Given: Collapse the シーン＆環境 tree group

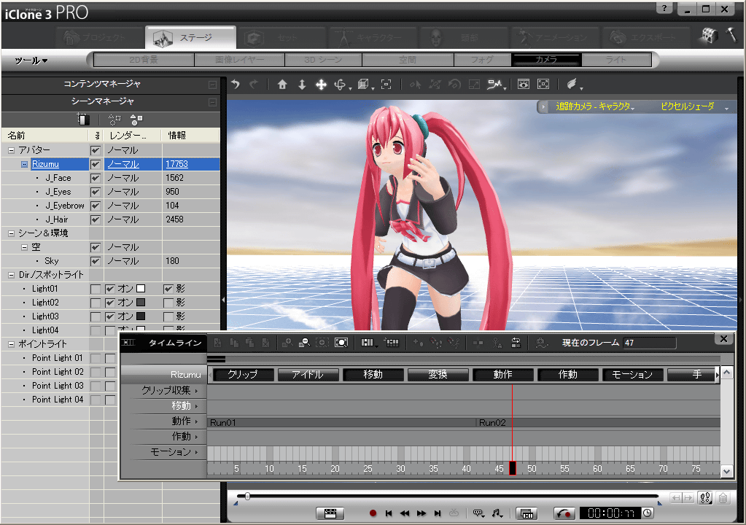Looking at the screenshot, I should (x=12, y=233).
